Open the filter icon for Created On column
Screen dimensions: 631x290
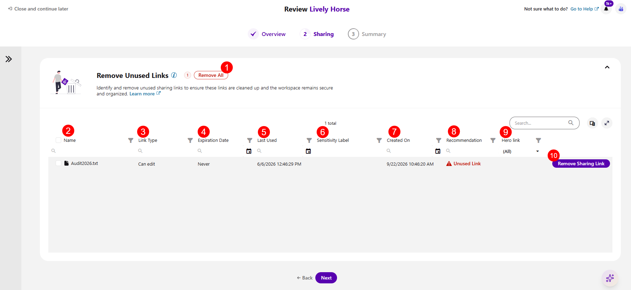(439, 140)
